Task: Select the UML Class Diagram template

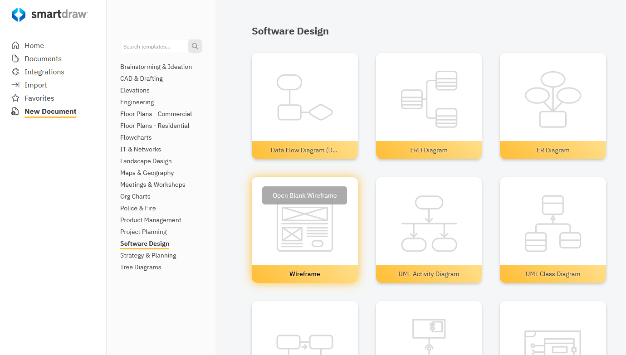Action: [x=553, y=230]
